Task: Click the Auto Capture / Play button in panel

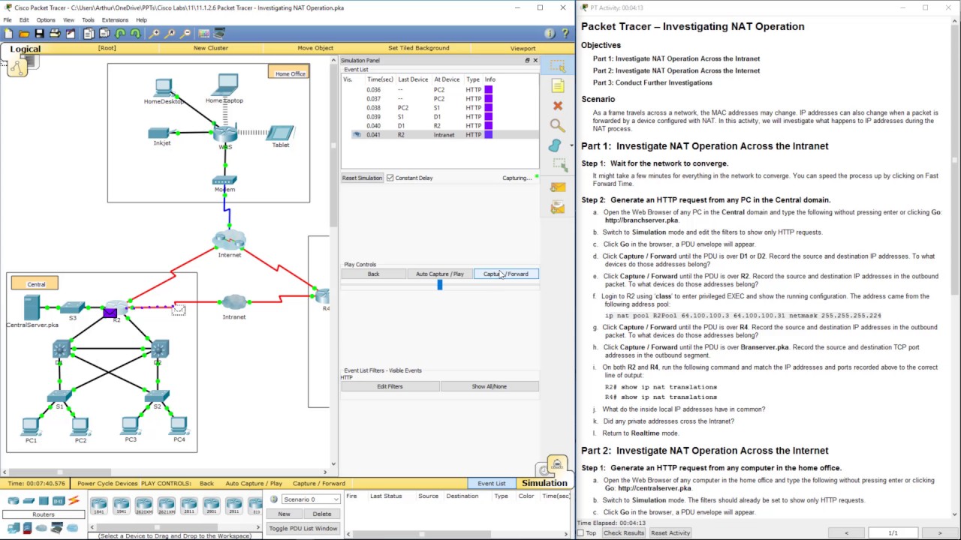Action: [x=440, y=274]
